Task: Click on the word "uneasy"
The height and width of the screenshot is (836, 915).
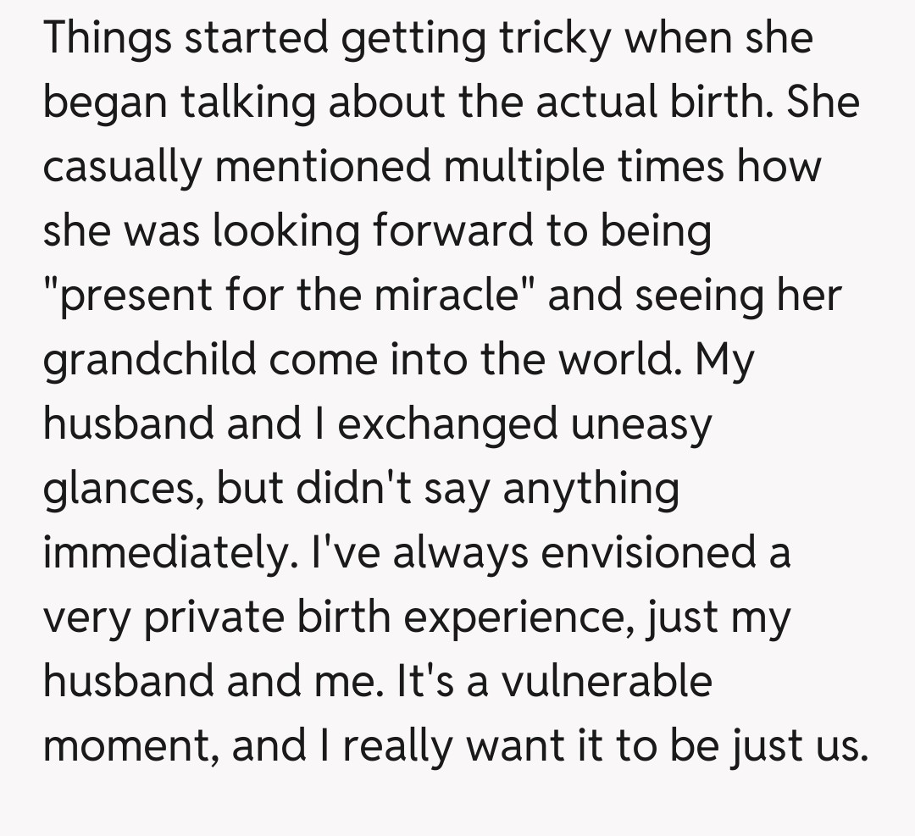Action: [x=640, y=425]
